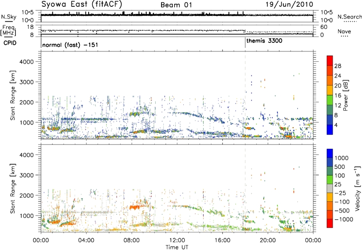
Task: Click the 'CPID' row label
Action: [x=10, y=43]
